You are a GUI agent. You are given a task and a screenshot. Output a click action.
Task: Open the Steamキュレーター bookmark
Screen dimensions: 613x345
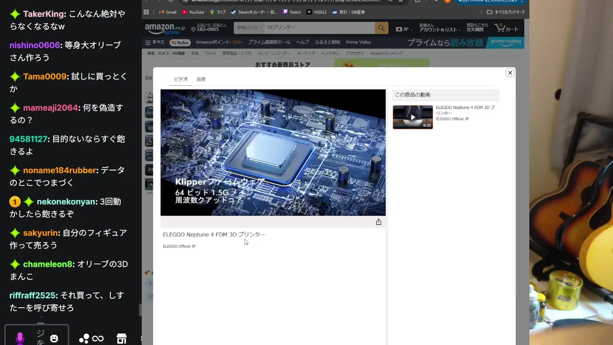(x=254, y=12)
